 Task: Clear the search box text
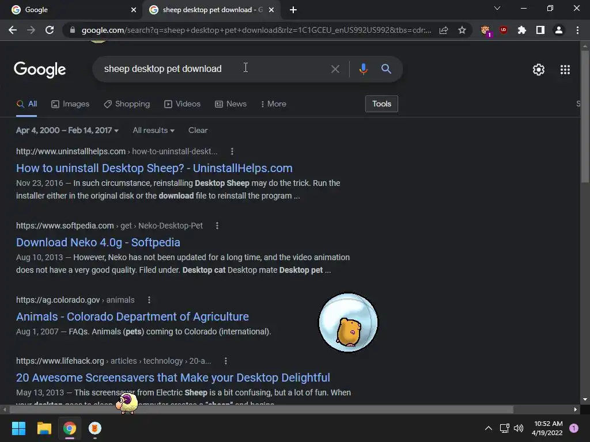click(x=335, y=69)
